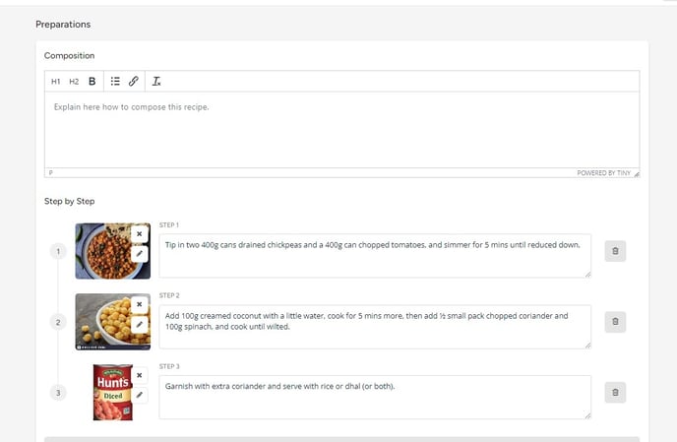Insert a bulleted list in Composition
The image size is (677, 442).
[115, 82]
